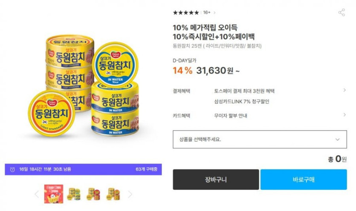The width and height of the screenshot is (356, 211).
Task: Select the third tuna can thumbnail
Action: tap(93, 194)
